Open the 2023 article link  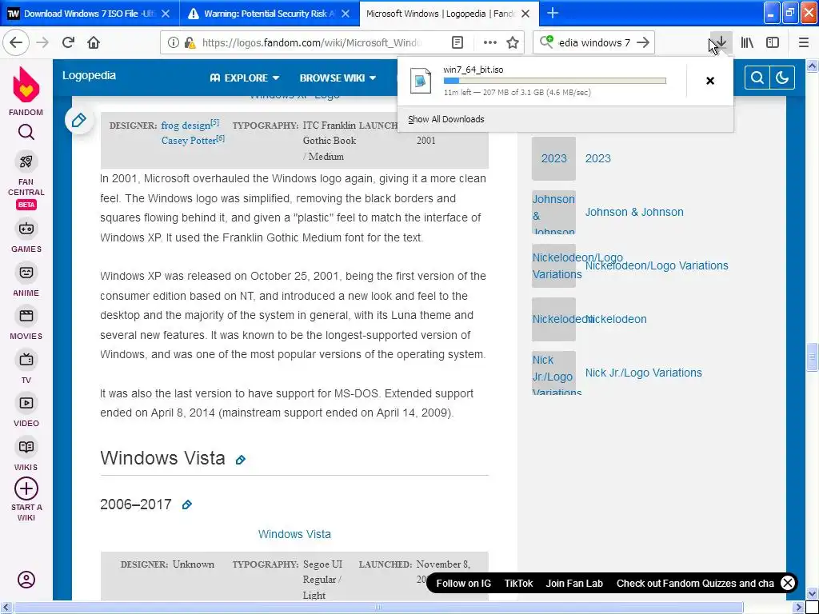coord(597,159)
